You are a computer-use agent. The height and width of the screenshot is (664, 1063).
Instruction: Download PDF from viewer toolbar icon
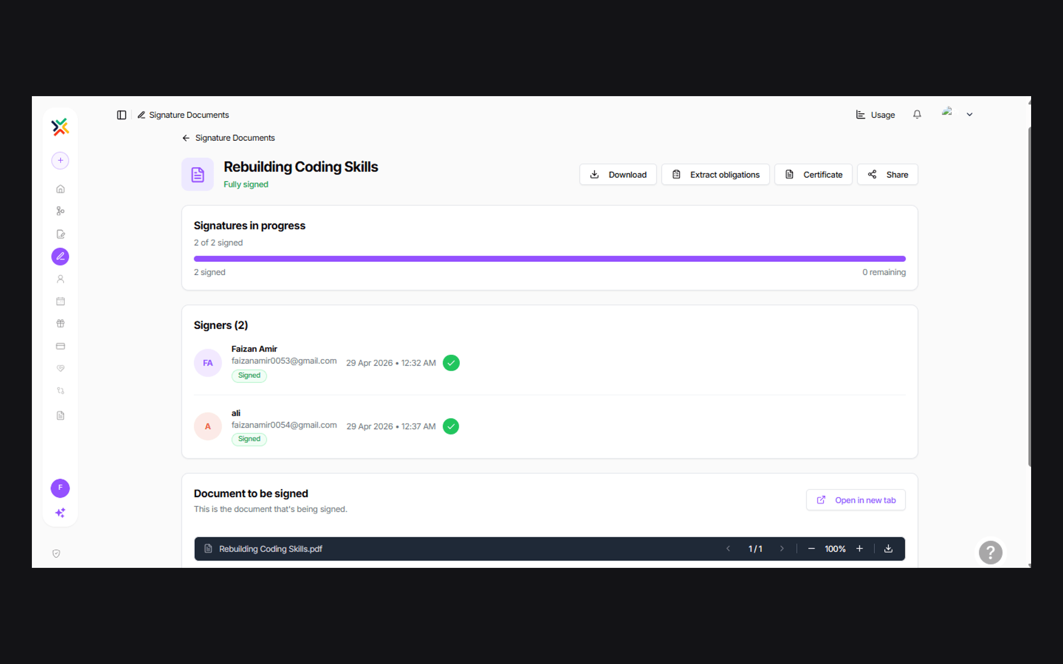888,549
